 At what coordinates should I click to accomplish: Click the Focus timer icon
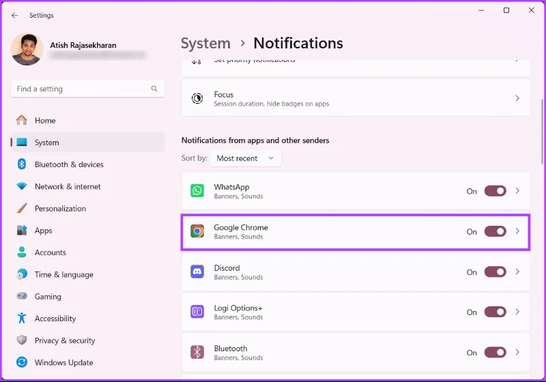point(197,98)
